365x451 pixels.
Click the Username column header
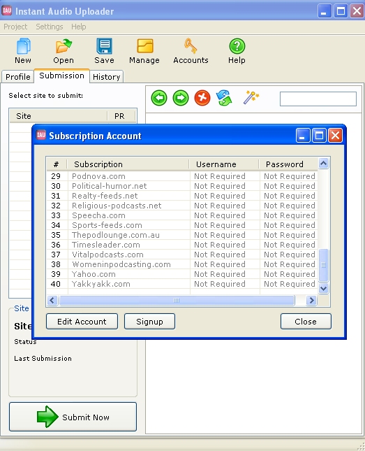pos(224,164)
